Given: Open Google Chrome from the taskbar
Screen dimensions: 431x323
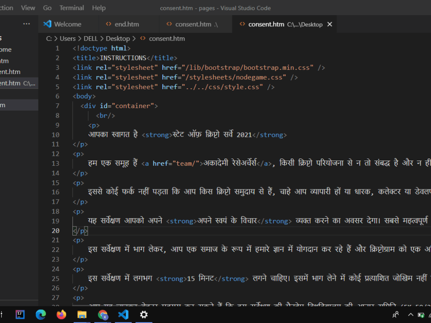Looking at the screenshot, I should pos(103,315).
